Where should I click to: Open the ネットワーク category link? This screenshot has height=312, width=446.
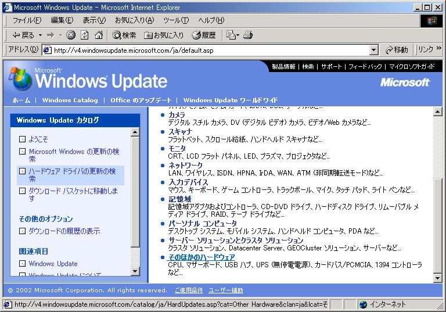pyautogui.click(x=185, y=165)
